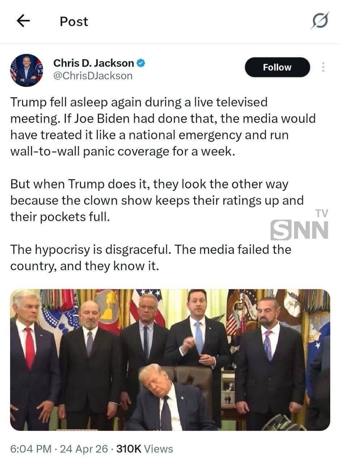The height and width of the screenshot is (463, 340).
Task: Select the 'The hypocrisy is disgraceful' paragraph
Action: 151,258
